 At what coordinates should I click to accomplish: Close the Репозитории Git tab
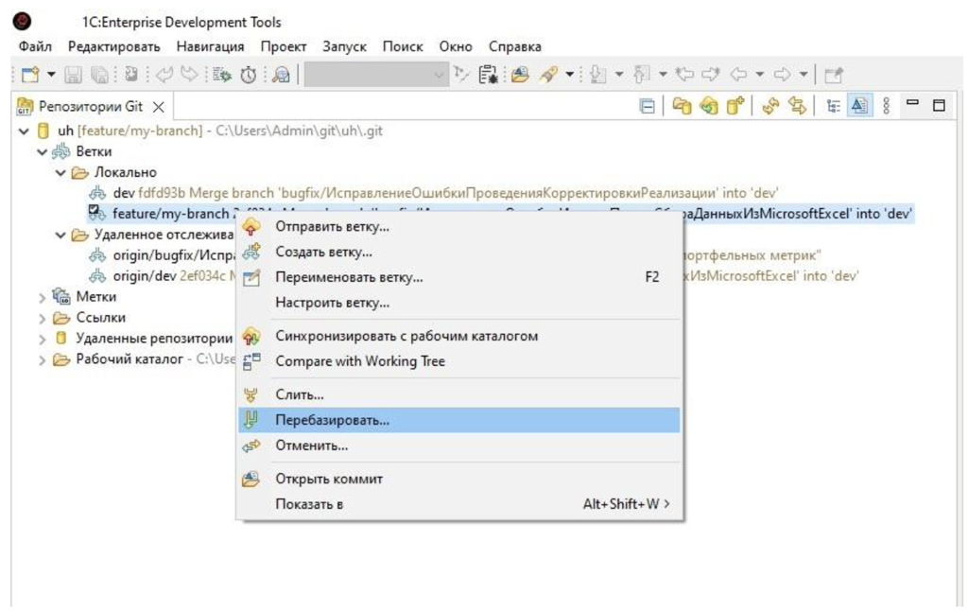pos(159,107)
